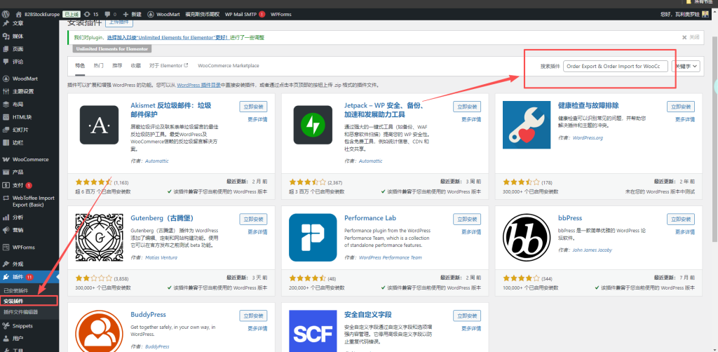The width and height of the screenshot is (718, 352).
Task: Open the 关键字 search type dropdown
Action: click(x=686, y=66)
